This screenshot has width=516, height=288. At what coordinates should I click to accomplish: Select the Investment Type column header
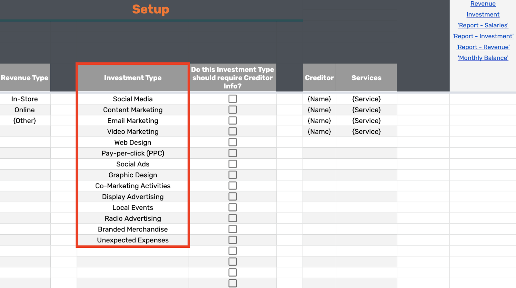point(133,78)
